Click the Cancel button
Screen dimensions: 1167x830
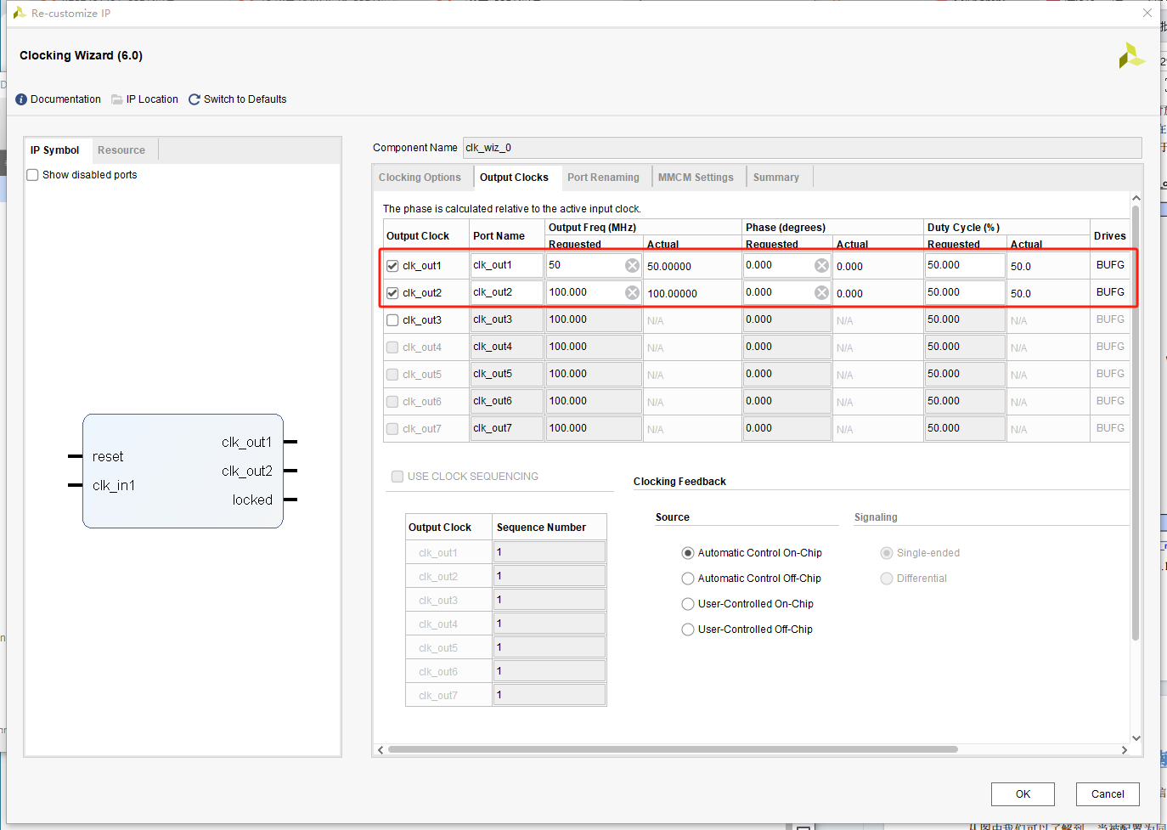(x=1108, y=794)
